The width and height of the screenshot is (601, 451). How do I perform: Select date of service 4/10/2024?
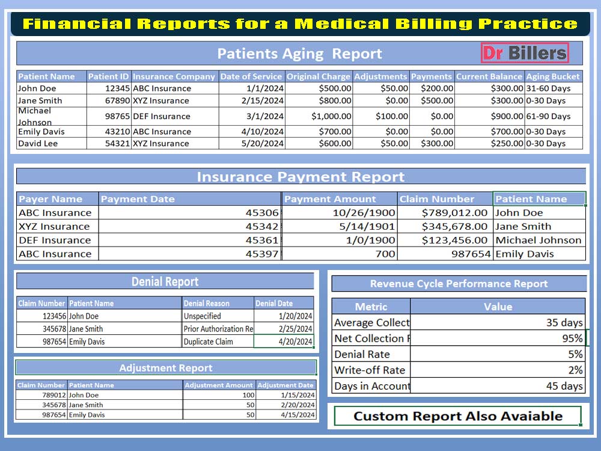[252, 132]
